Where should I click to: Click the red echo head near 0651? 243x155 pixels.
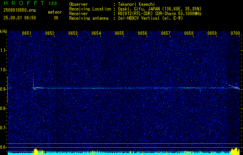tap(36, 88)
